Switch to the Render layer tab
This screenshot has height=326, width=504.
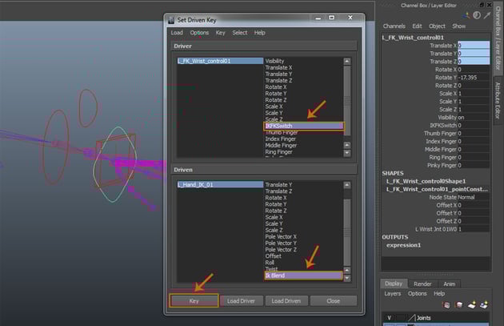click(422, 283)
